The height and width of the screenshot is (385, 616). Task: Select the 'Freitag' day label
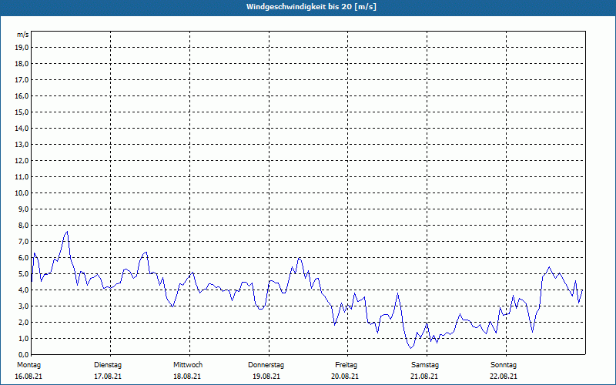[346, 365]
